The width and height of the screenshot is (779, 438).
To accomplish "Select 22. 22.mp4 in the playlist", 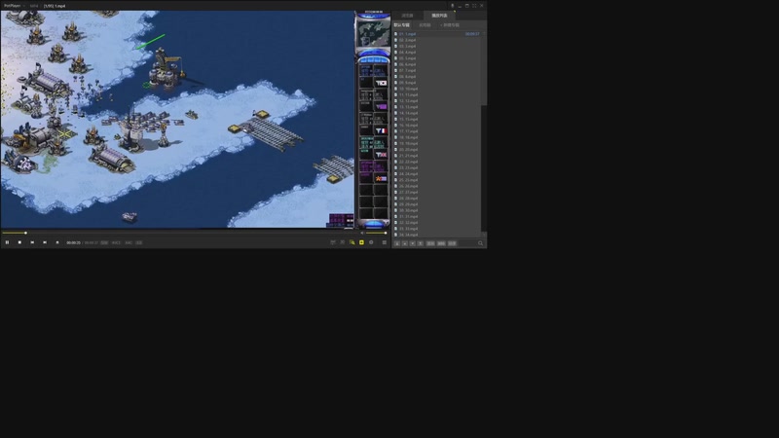I will 437,162.
